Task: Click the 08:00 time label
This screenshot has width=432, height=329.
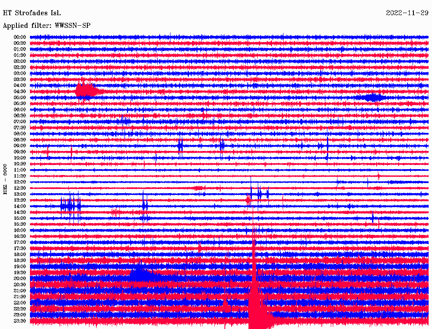Action: coord(20,134)
